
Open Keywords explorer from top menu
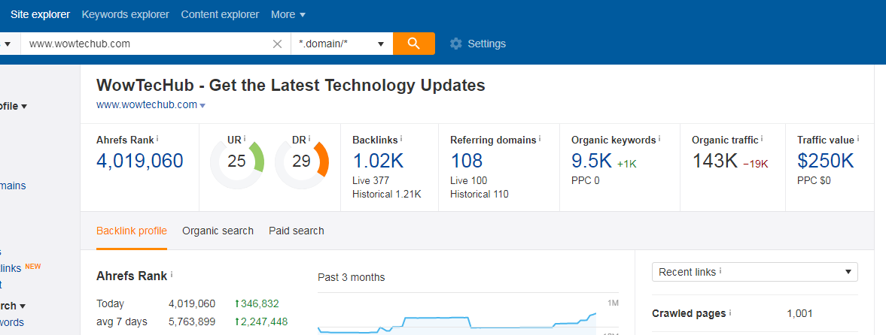coord(125,14)
